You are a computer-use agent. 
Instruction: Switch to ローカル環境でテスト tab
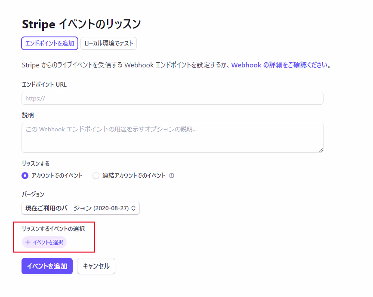point(109,43)
